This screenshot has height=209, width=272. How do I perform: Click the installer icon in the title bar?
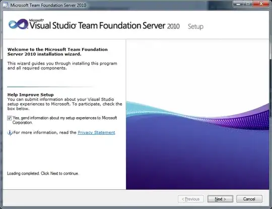click(6, 5)
